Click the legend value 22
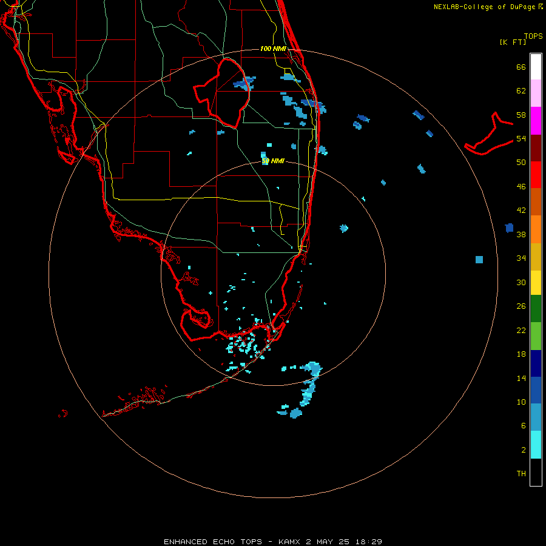Image resolution: width=546 pixels, height=546 pixels. [521, 330]
